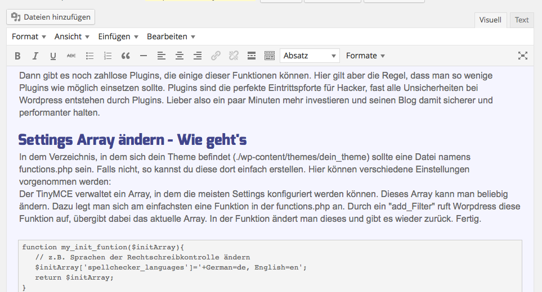Screen dimensions: 542x292
Task: Toggle underline formatting
Action: (53, 56)
